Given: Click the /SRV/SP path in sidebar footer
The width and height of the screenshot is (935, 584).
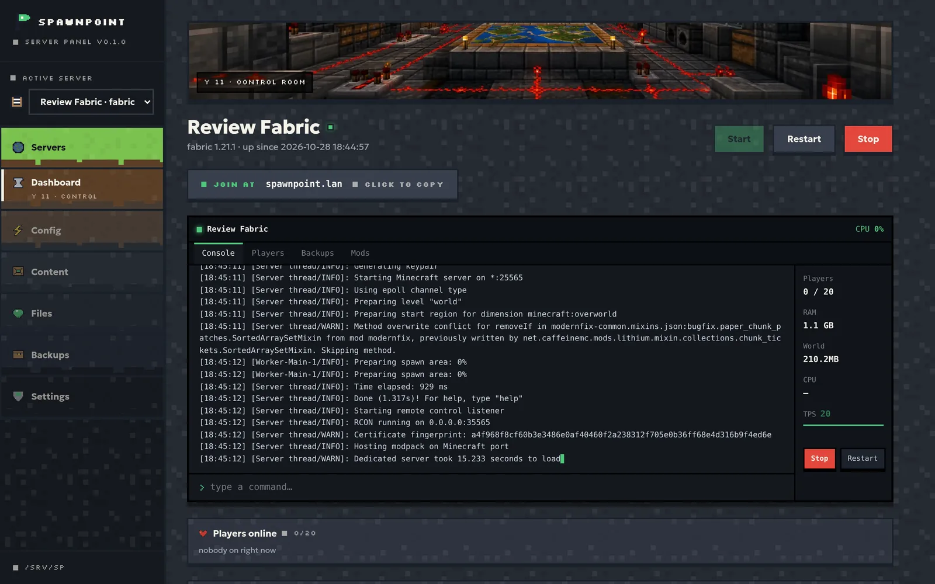Looking at the screenshot, I should tap(44, 567).
